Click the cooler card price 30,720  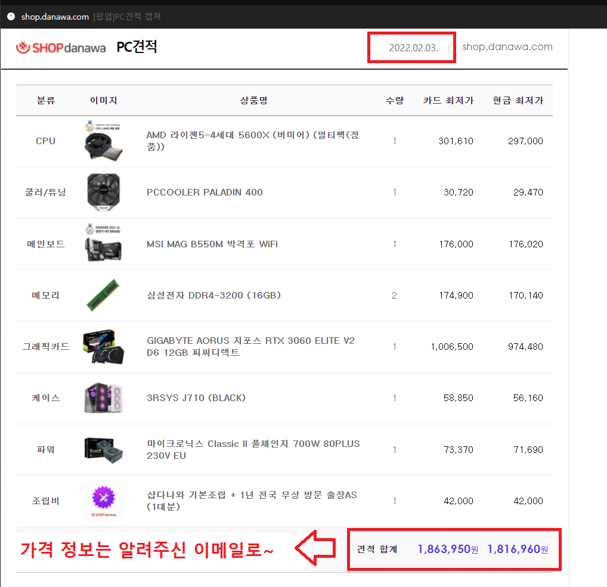[x=459, y=192]
